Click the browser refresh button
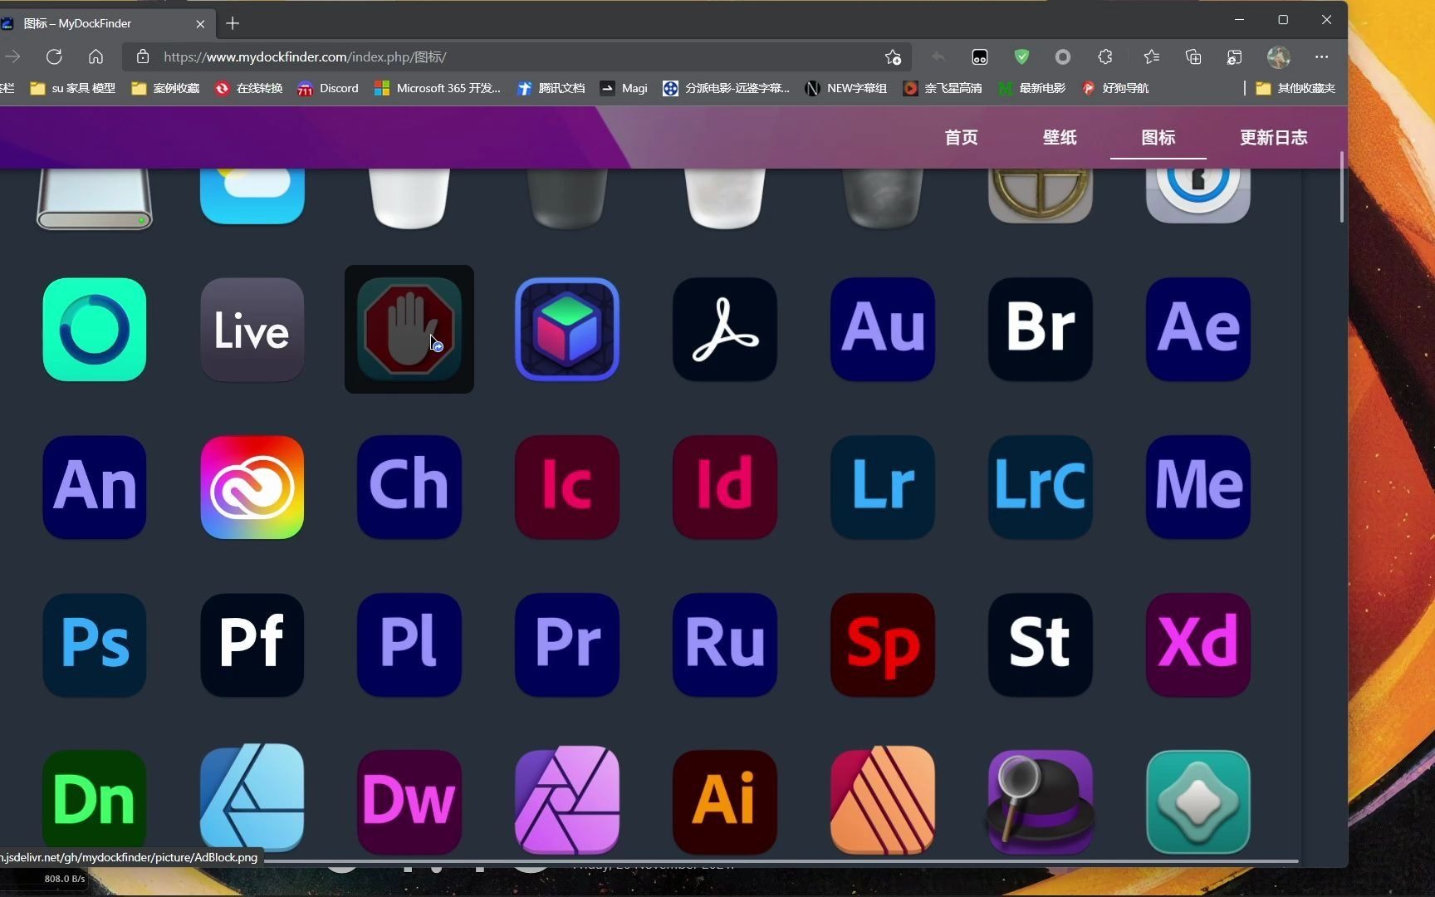 click(54, 56)
